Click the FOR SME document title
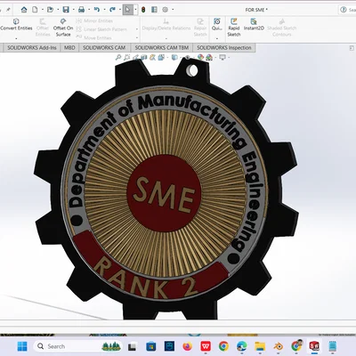 (256, 10)
